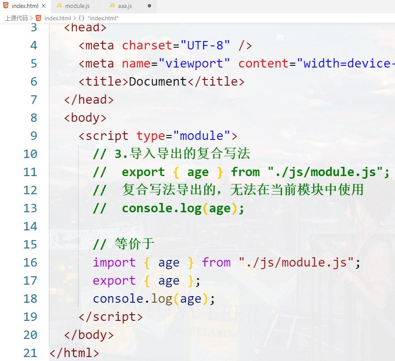
Task: Click the index.html breadcrumb item
Action: (58, 18)
